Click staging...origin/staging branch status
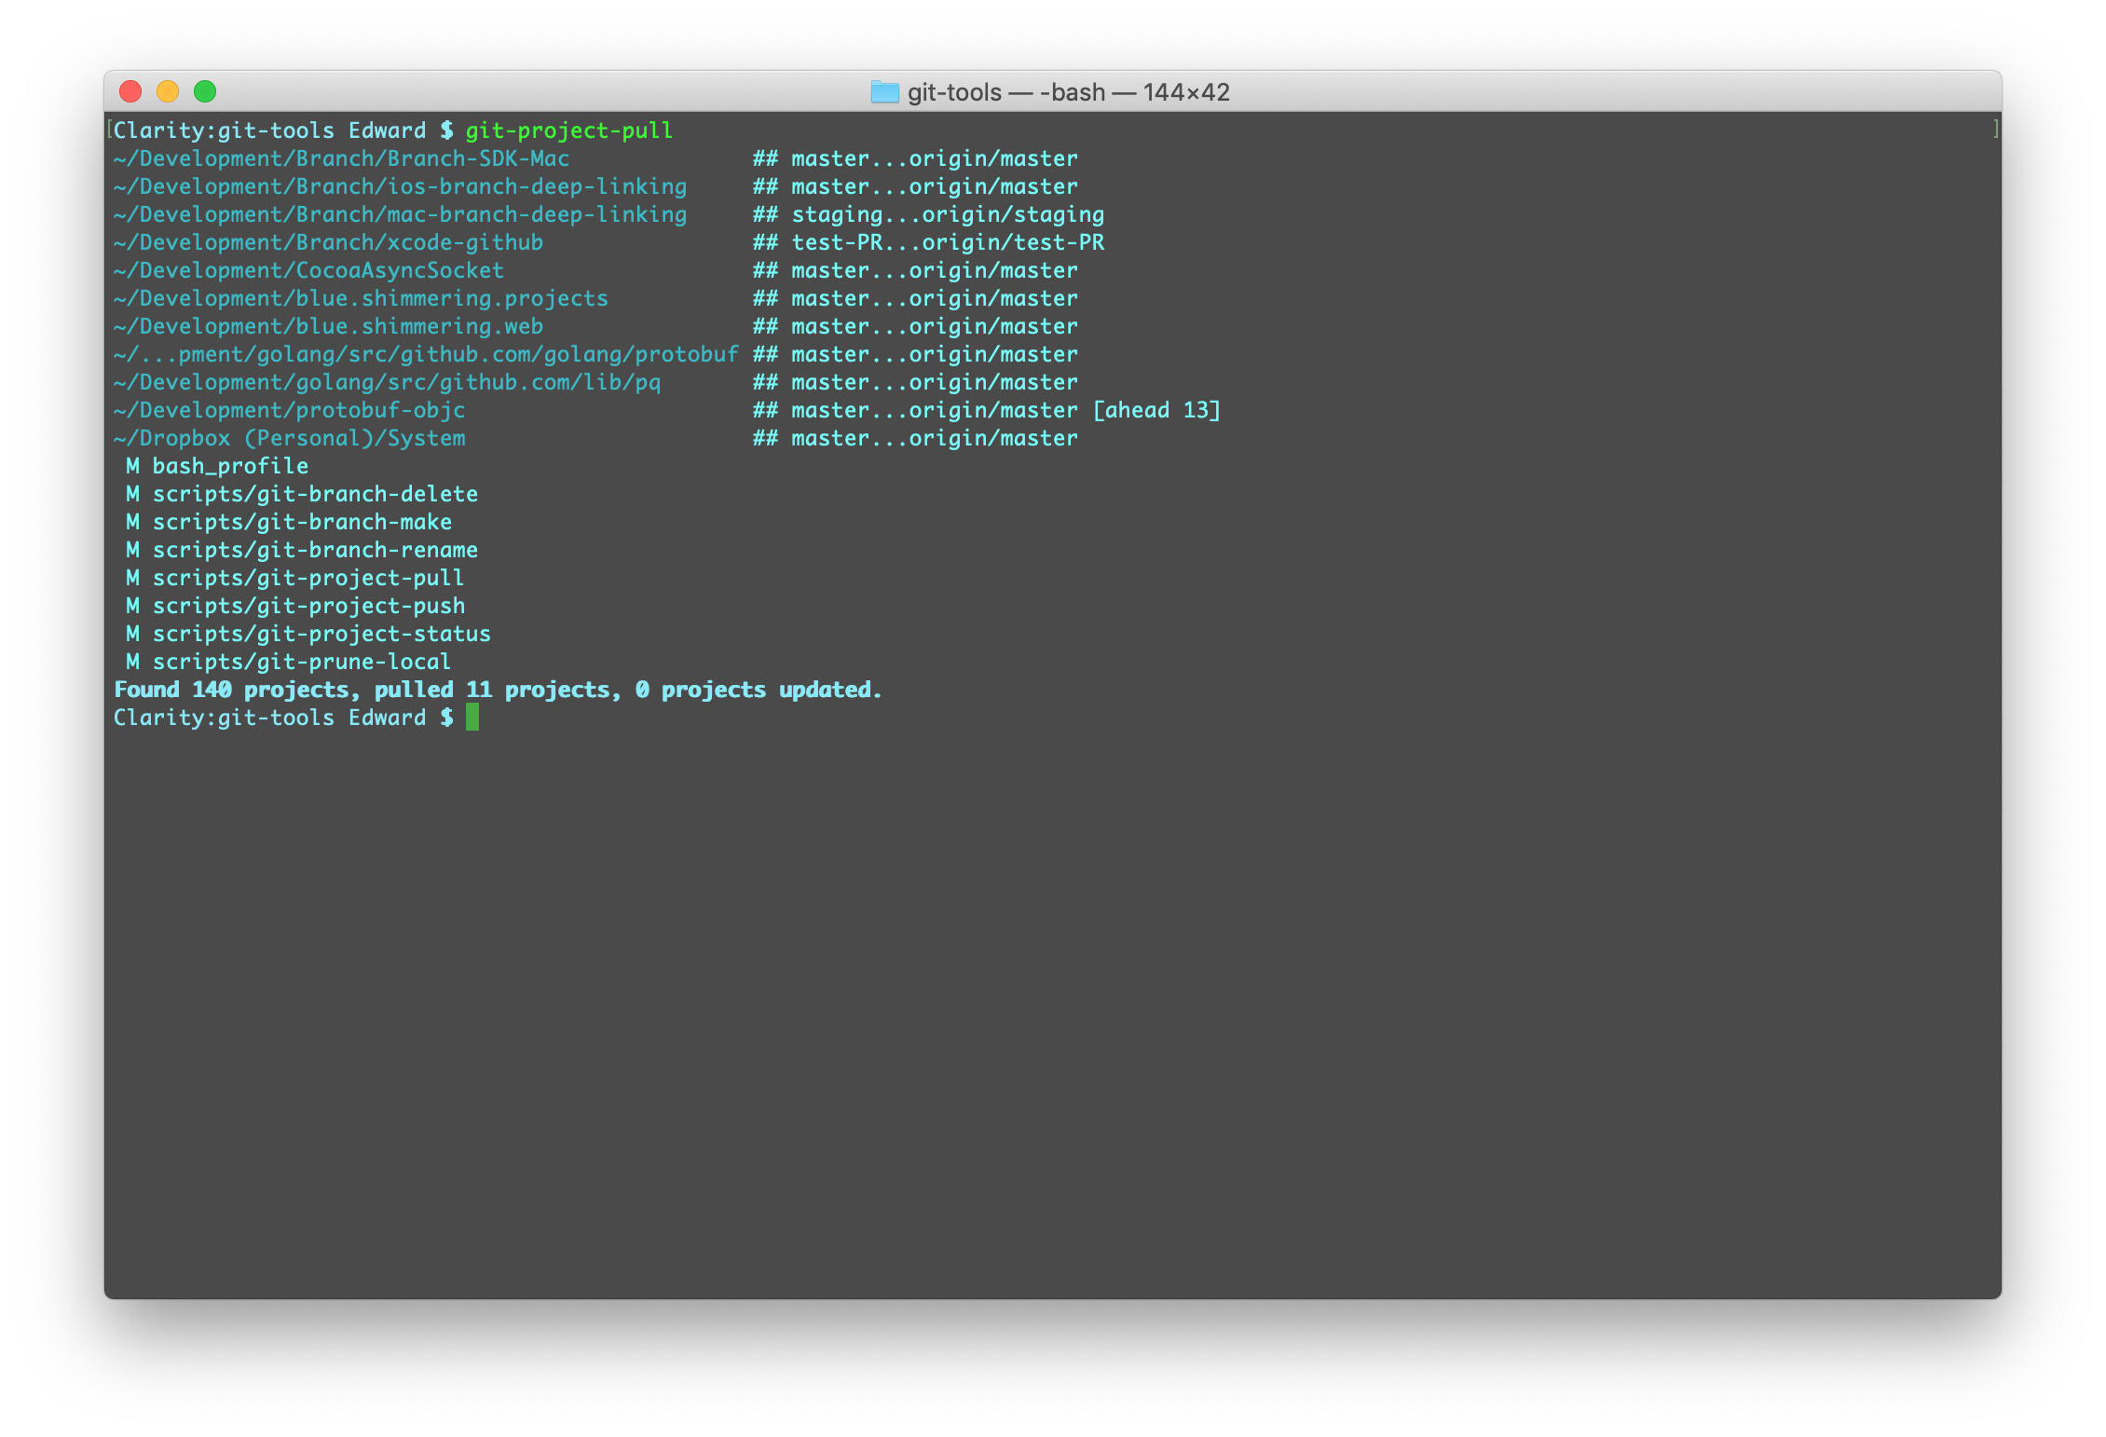The width and height of the screenshot is (2106, 1437). point(947,214)
